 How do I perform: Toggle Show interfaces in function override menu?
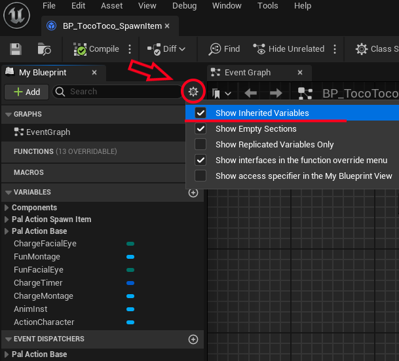tap(200, 160)
